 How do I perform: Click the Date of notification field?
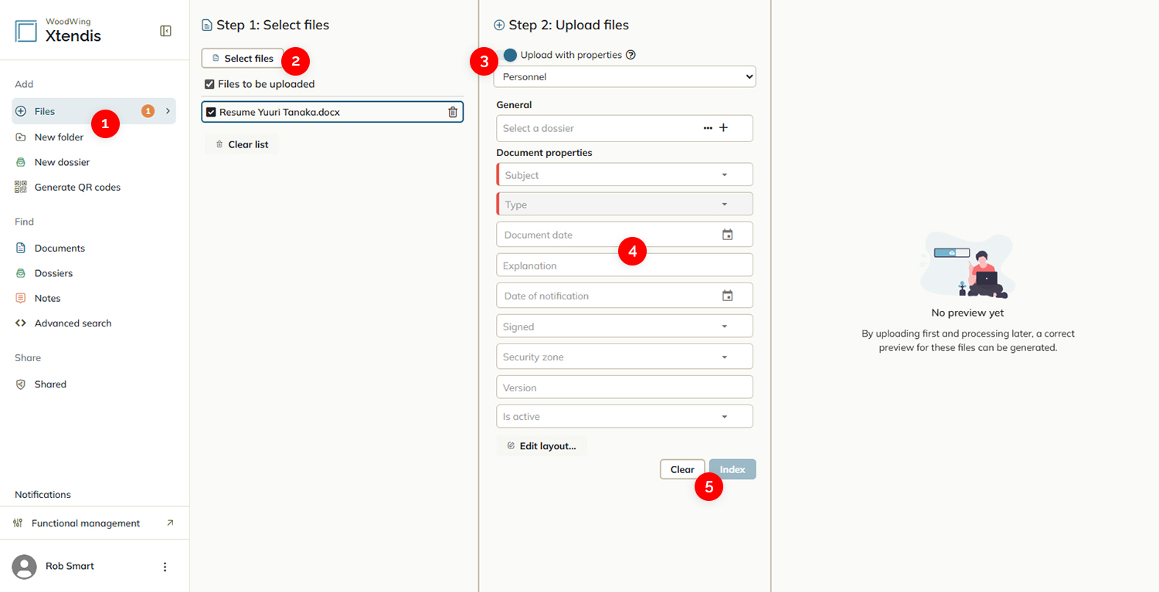tap(625, 296)
